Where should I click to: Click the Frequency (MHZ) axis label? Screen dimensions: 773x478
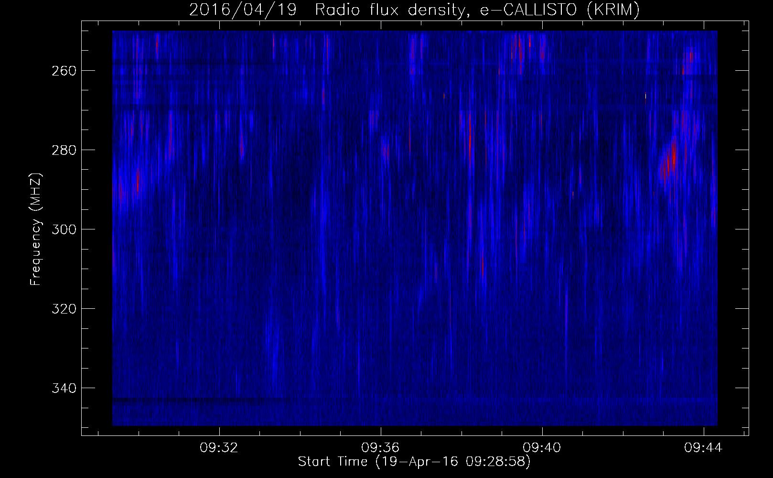[36, 229]
